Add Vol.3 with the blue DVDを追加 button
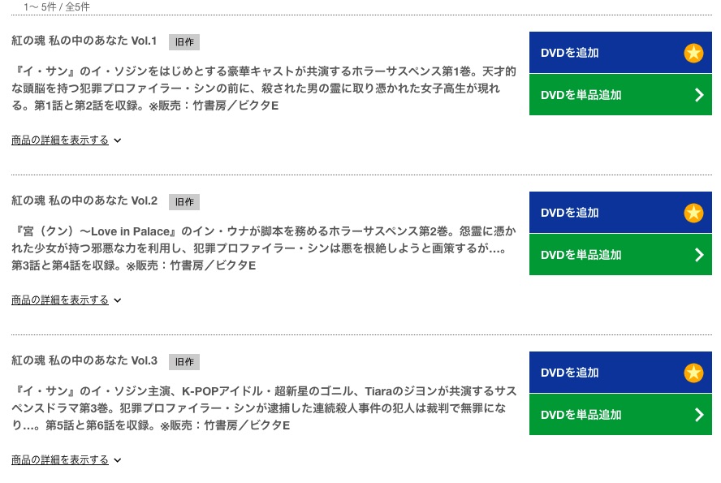 (x=620, y=373)
